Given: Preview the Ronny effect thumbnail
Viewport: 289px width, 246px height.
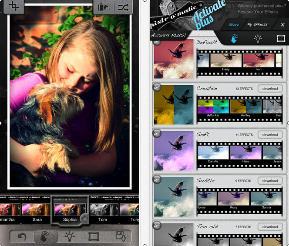Looking at the screenshot, I should pos(207,198).
